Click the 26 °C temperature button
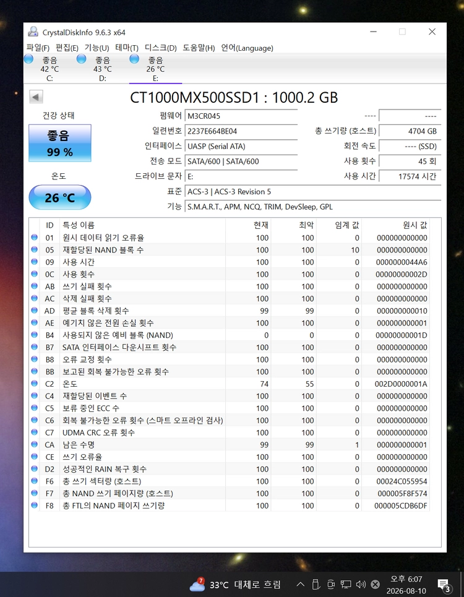 (x=60, y=197)
